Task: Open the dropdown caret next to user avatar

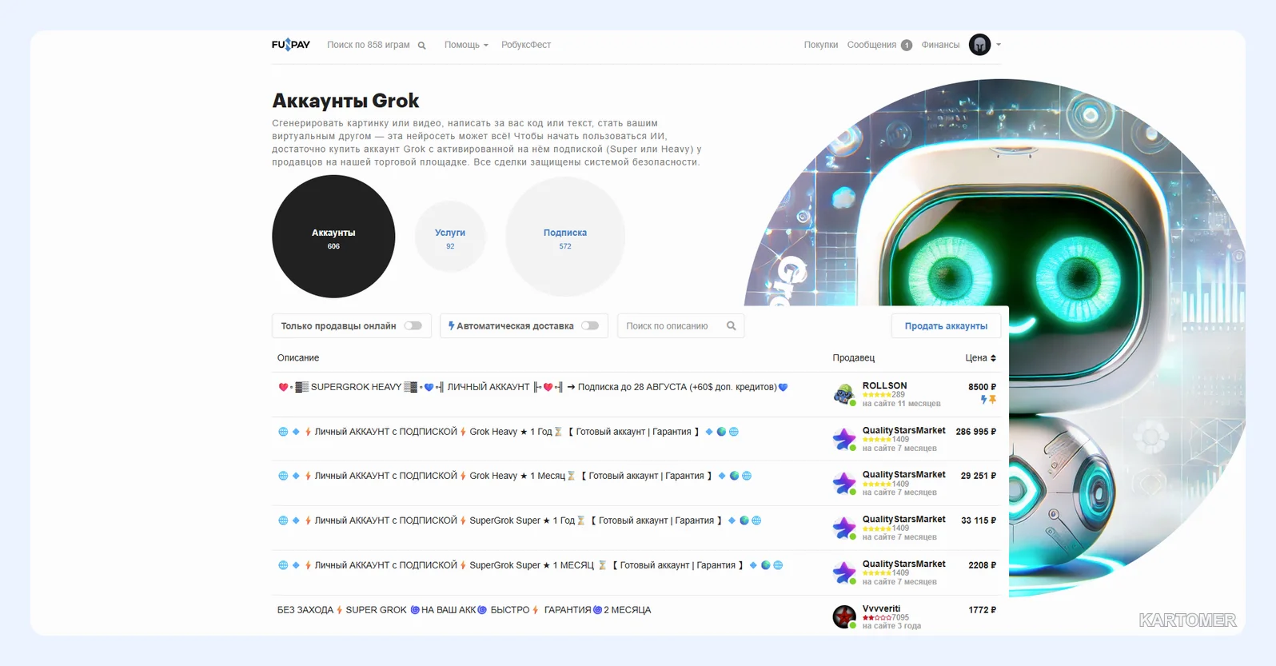Action: 998,45
